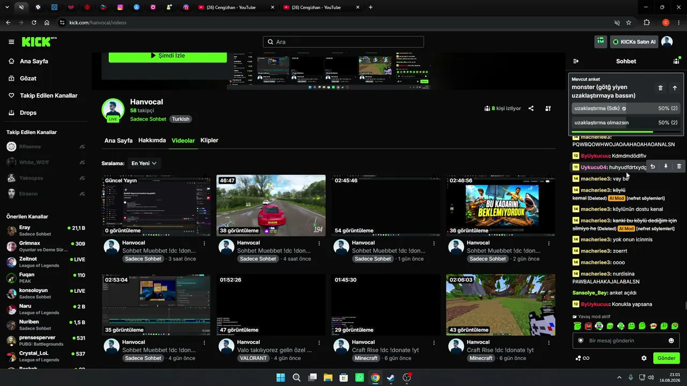
Task: Open Chrome extensions puzzle icon
Action: point(647,23)
